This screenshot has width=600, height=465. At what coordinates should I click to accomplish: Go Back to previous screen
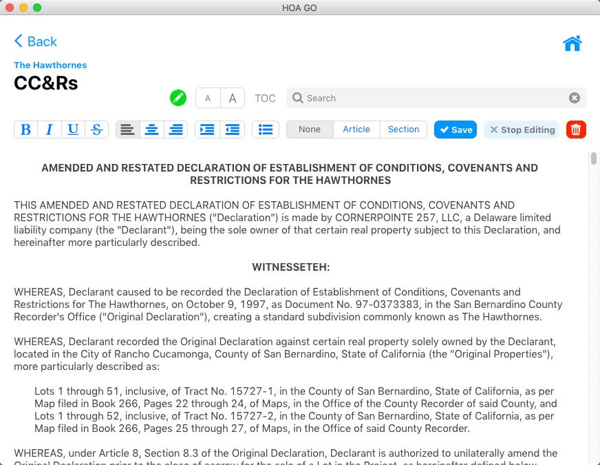pos(36,41)
